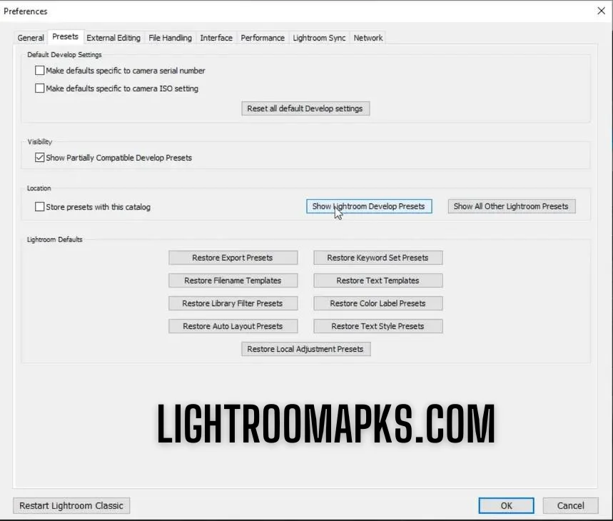Viewport: 613px width, 521px height.
Task: Enable defaults specific to camera ISO setting
Action: pyautogui.click(x=39, y=88)
